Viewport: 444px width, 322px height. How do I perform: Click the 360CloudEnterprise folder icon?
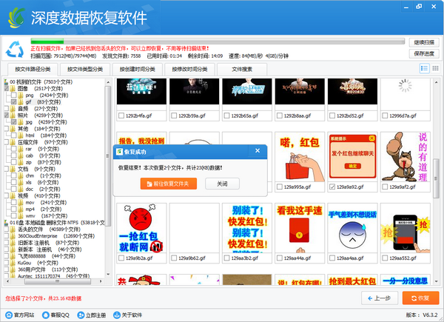tap(13, 236)
